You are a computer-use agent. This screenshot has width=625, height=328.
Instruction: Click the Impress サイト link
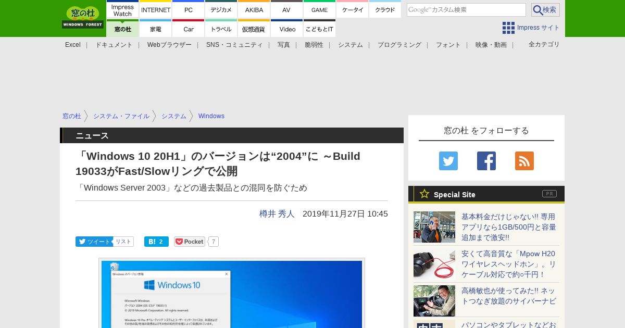[x=539, y=28]
